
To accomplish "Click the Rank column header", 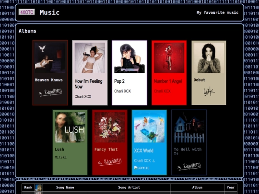I will coord(28,187).
